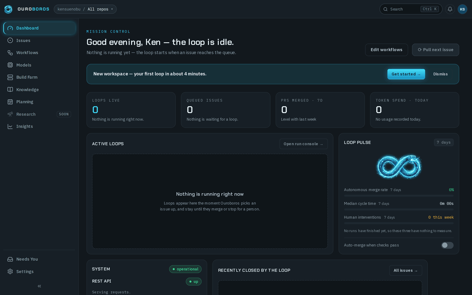Screen dimensions: 472x295
Task: Open Insights section
Action: coord(39,127)
